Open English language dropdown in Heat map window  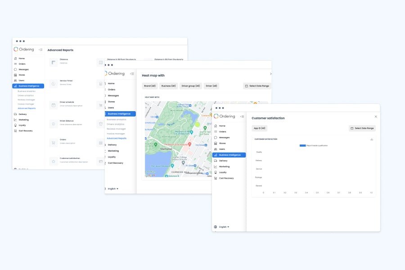tap(113, 189)
